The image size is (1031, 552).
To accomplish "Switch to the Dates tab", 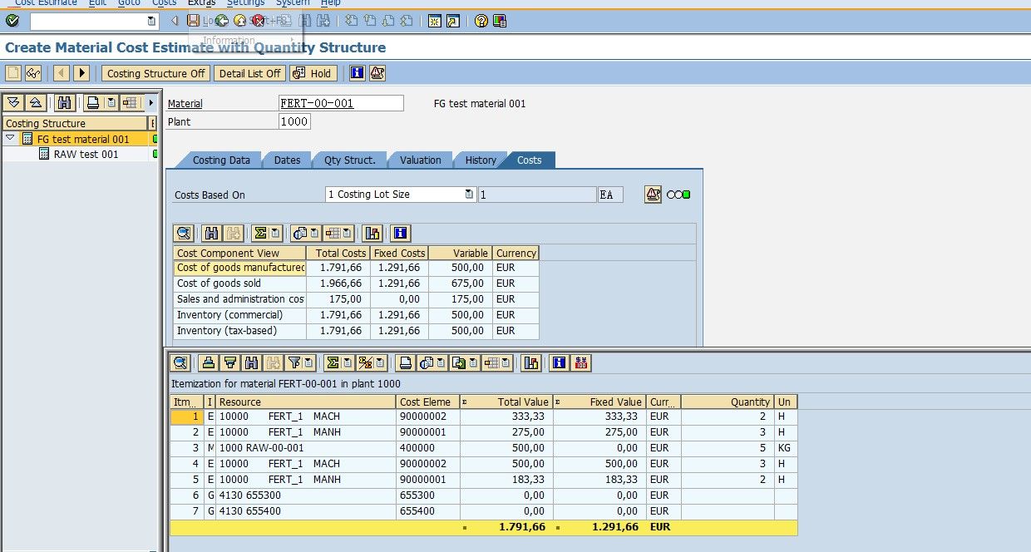I will coord(287,160).
